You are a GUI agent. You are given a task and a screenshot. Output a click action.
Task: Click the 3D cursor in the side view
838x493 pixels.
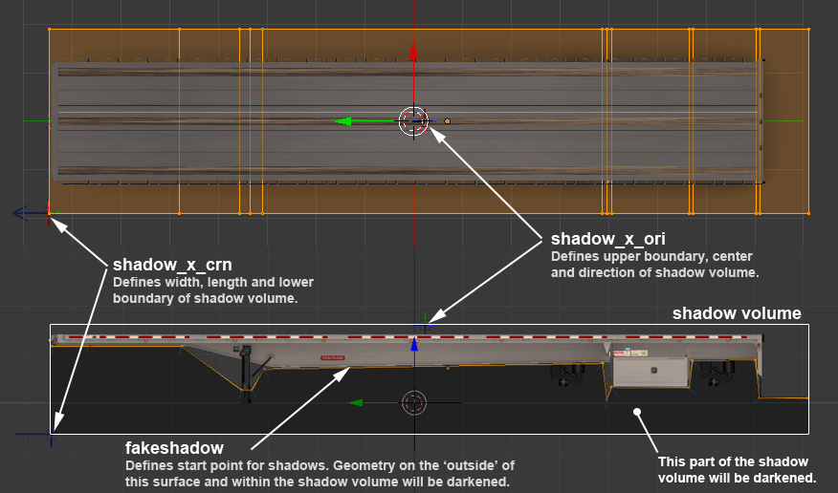pos(413,403)
